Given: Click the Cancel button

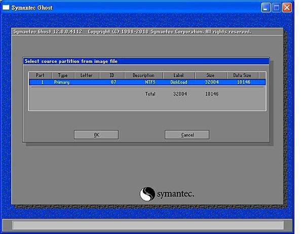Looking at the screenshot, I should 187,135.
